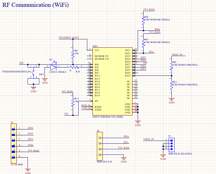Select the GND symbol of connector J3
This screenshot has width=216, height=174.
point(28,171)
